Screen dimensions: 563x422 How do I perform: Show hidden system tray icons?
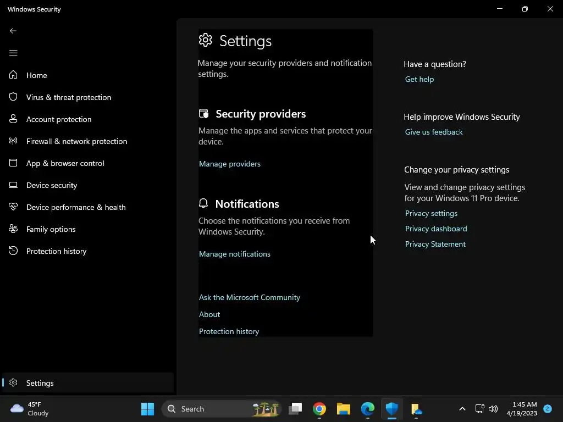(x=462, y=409)
